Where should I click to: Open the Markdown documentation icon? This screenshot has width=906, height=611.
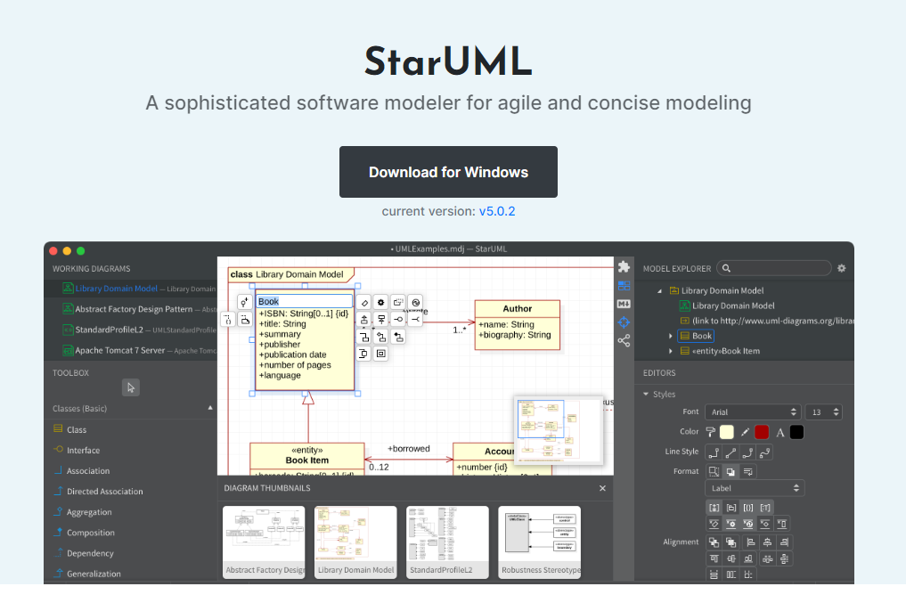click(624, 304)
